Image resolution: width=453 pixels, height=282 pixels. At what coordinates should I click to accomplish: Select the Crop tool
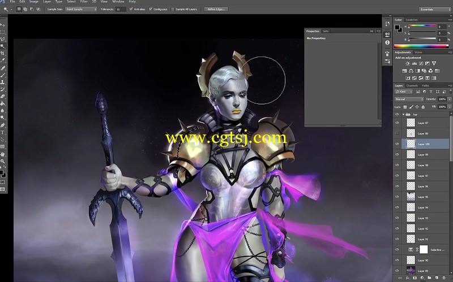pyautogui.click(x=3, y=53)
